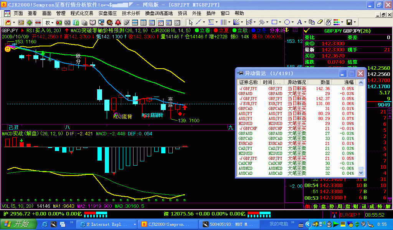Switch to the 细 tab in quote panel
The height and width of the screenshot is (230, 393).
pyautogui.click(x=307, y=207)
